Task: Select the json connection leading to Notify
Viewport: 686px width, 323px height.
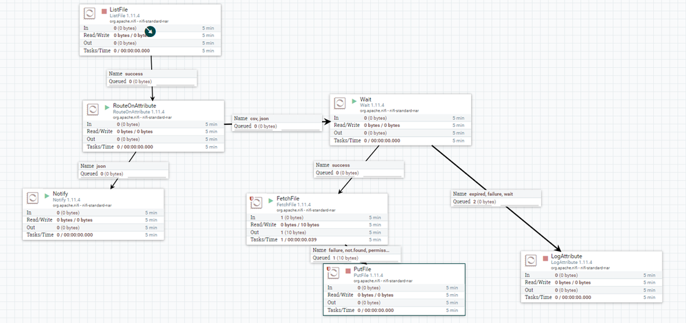Action: [x=124, y=169]
